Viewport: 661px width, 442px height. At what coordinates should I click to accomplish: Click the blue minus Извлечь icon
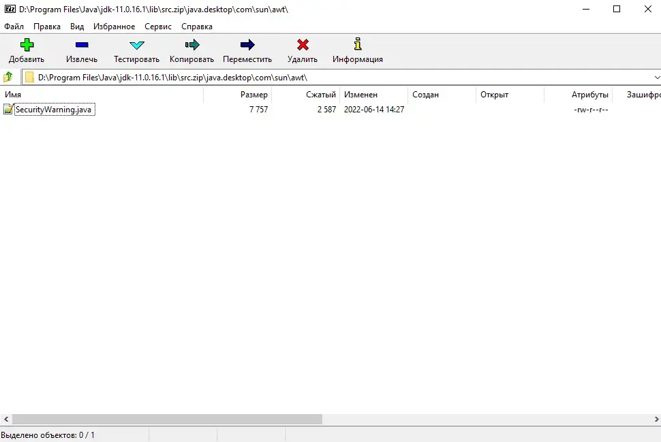(x=82, y=45)
